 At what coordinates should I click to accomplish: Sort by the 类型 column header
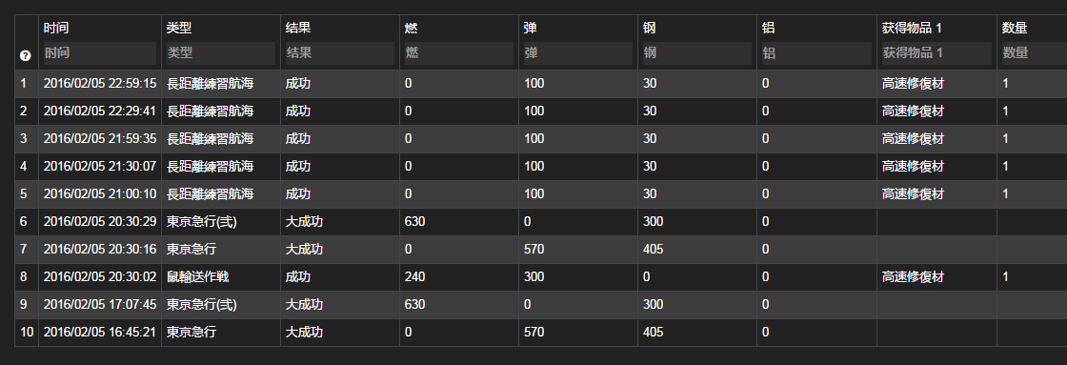tap(179, 29)
